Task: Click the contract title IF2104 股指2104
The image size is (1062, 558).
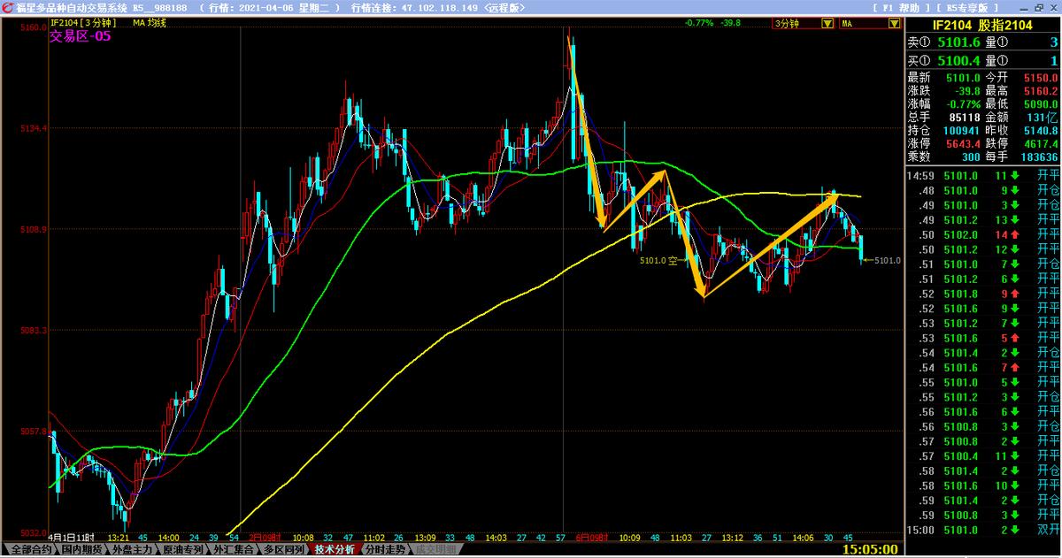Action: click(x=982, y=27)
